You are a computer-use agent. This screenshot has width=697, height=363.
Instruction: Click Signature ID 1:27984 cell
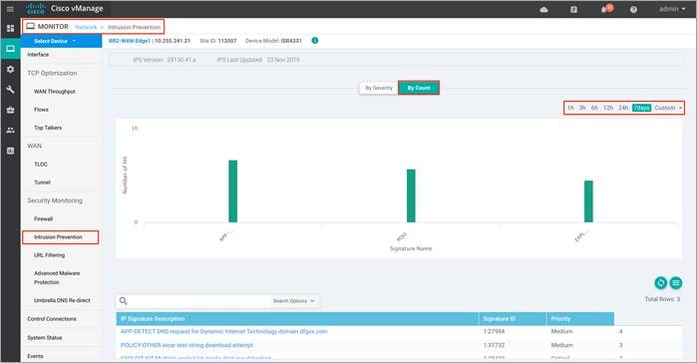[x=494, y=331]
